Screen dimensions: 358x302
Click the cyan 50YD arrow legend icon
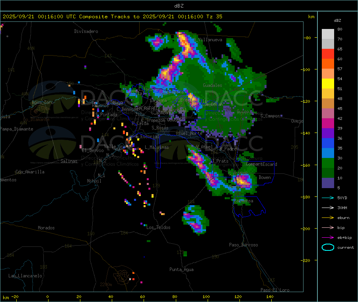(328, 198)
